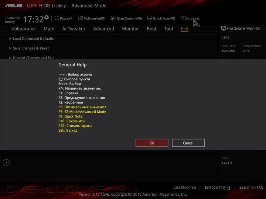Click the ESC: Выход line

(x=68, y=130)
